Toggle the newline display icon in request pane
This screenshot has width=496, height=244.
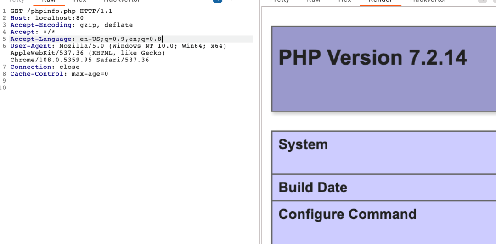(233, 1)
